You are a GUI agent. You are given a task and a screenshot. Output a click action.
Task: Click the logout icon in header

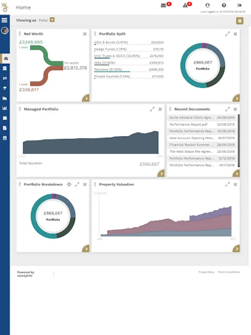239,5
